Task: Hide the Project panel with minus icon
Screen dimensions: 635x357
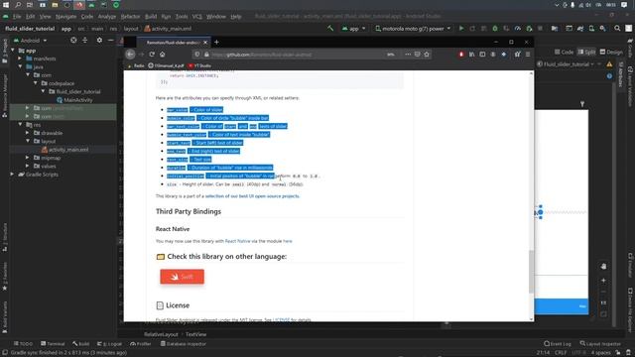Action: pos(110,40)
